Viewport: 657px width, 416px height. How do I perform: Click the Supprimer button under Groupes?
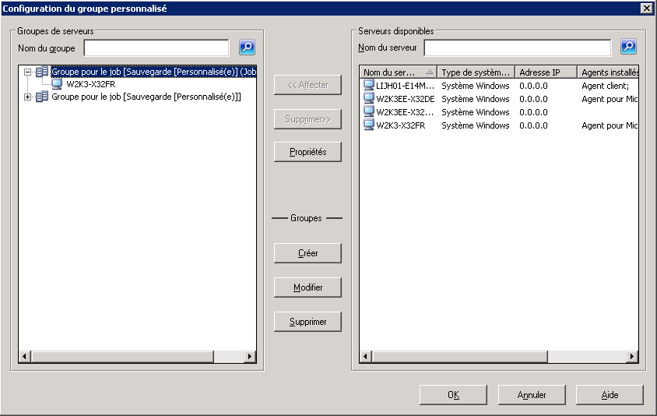[307, 322]
